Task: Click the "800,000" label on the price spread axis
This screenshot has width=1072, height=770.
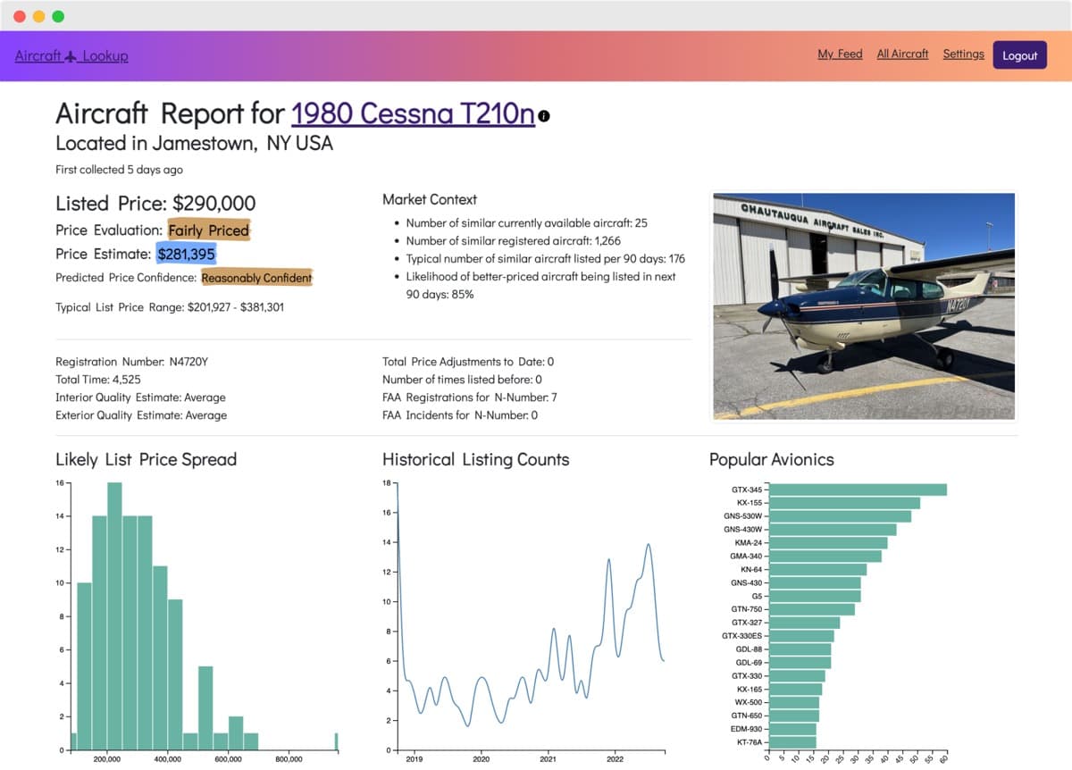Action: [x=289, y=760]
